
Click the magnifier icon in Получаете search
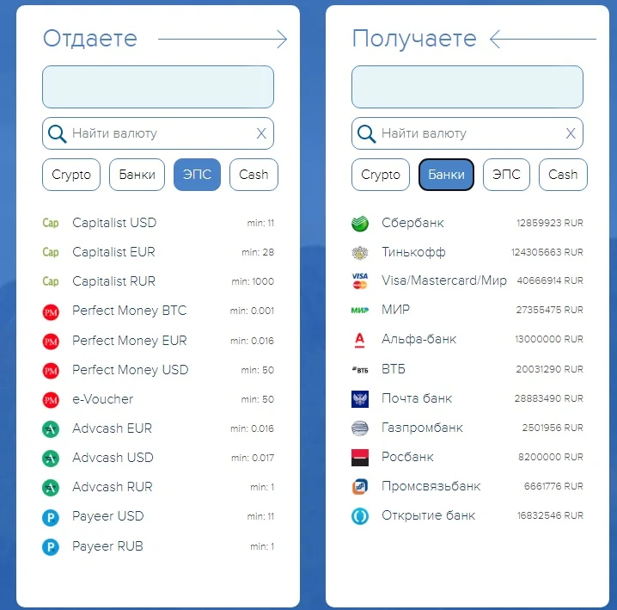click(x=366, y=134)
